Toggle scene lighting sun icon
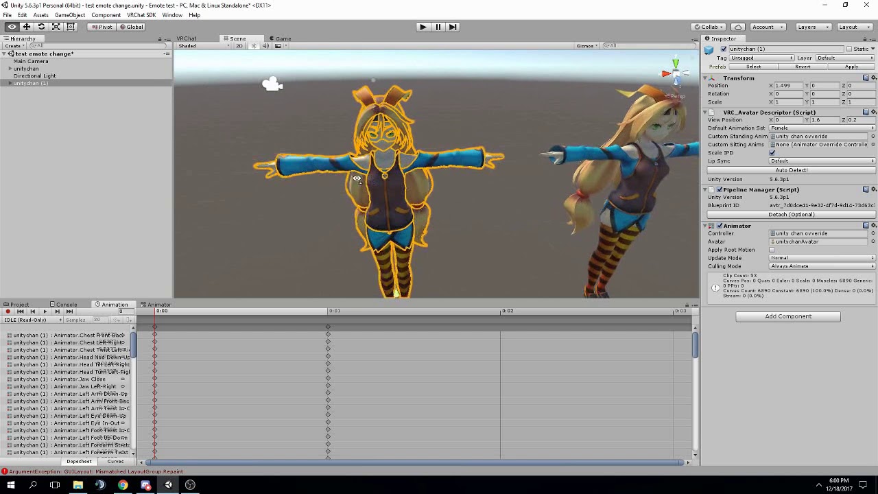The image size is (878, 494). (253, 46)
